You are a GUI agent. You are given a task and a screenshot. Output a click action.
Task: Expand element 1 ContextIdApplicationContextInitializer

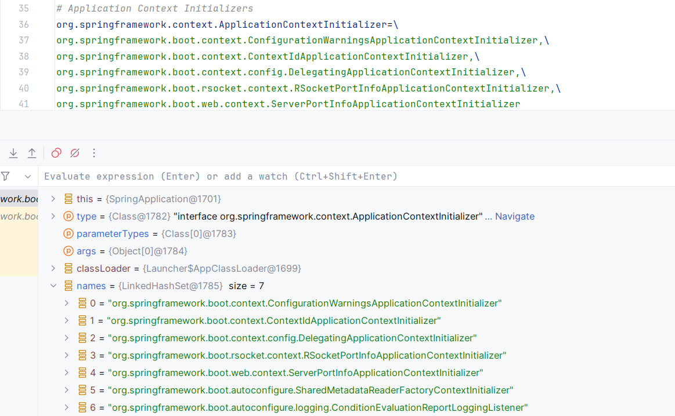pyautogui.click(x=67, y=320)
